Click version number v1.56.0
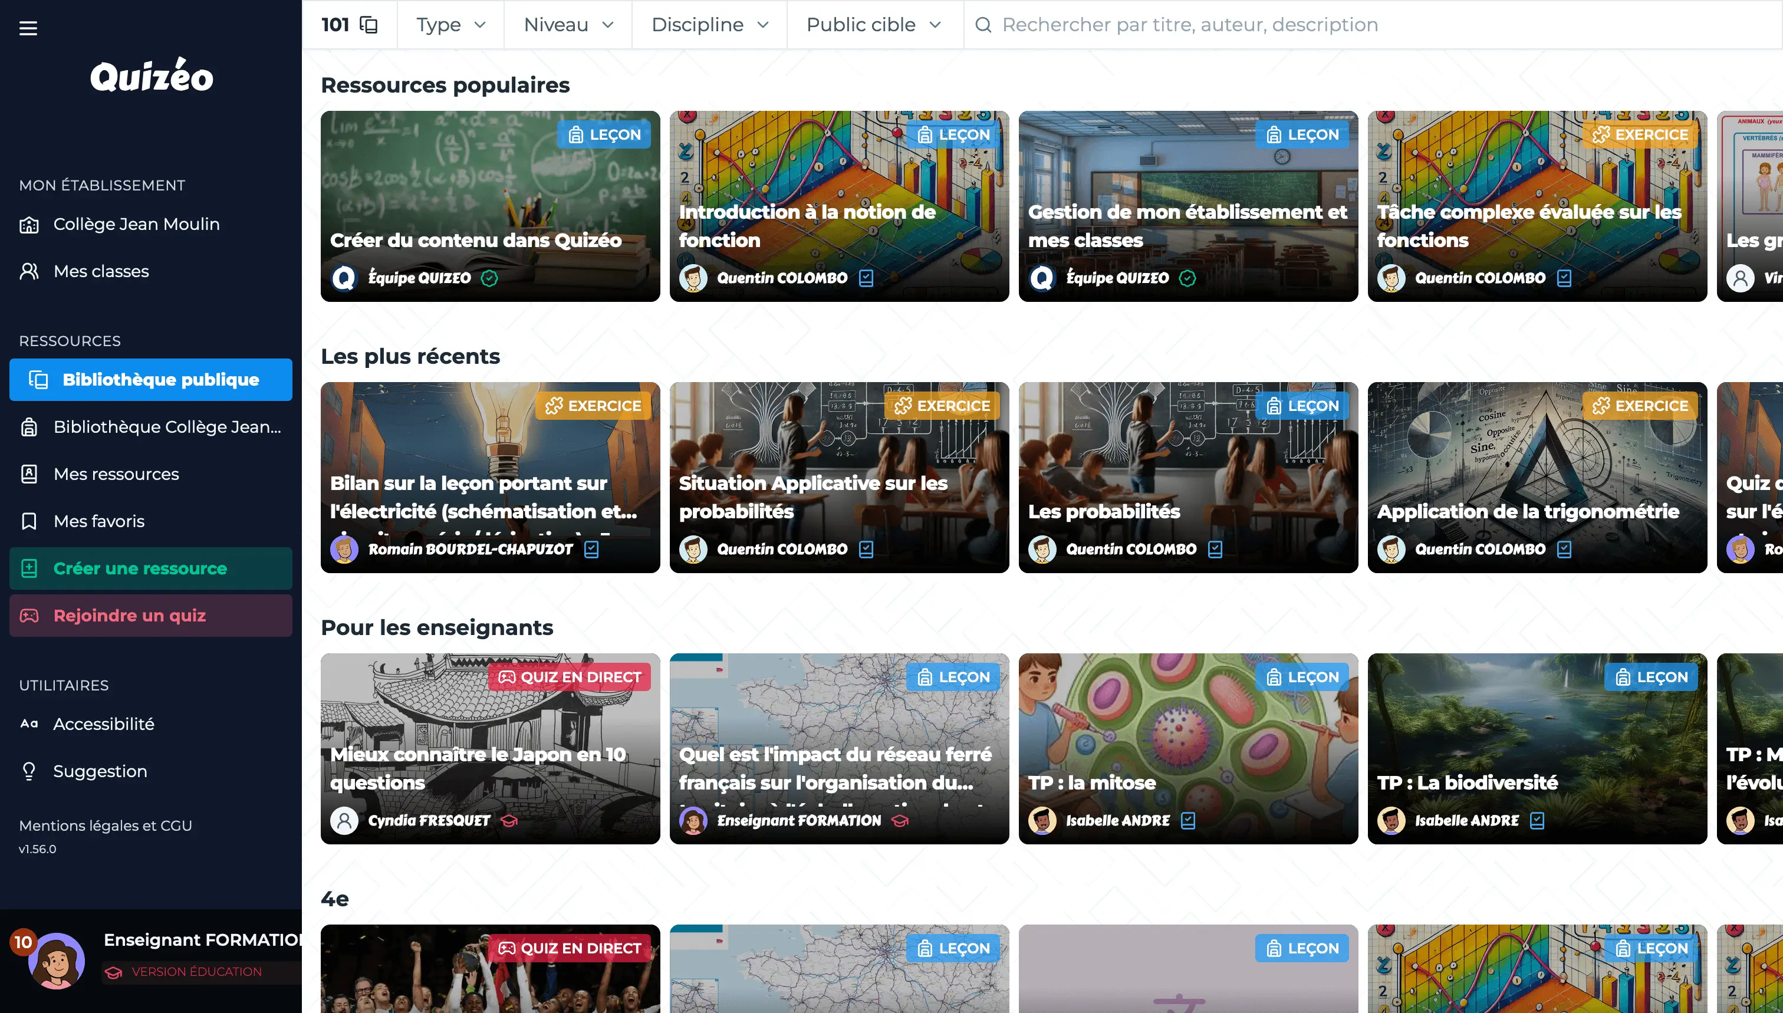This screenshot has height=1013, width=1783. pyautogui.click(x=38, y=850)
